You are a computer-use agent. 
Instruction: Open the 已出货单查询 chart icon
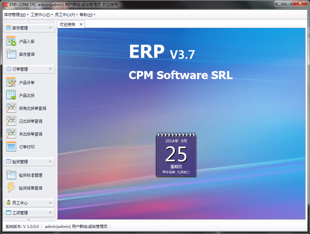click(x=11, y=121)
